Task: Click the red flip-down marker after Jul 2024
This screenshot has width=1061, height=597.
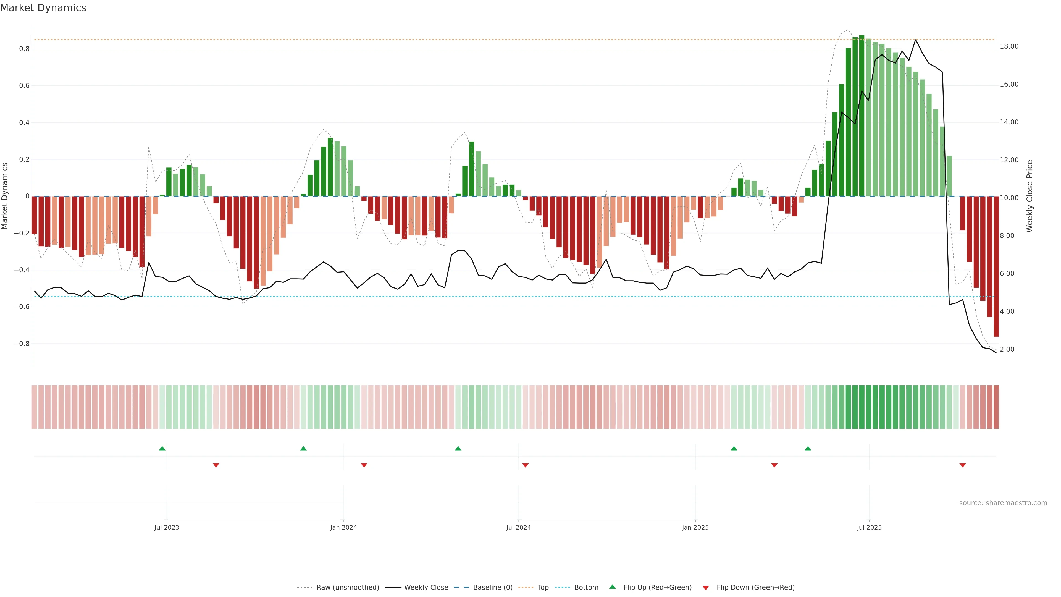Action: 525,465
